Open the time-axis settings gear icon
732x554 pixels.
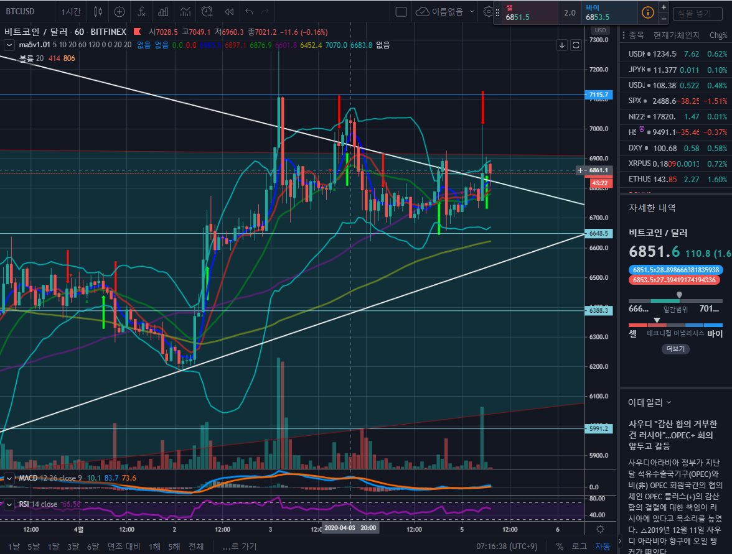click(x=600, y=529)
